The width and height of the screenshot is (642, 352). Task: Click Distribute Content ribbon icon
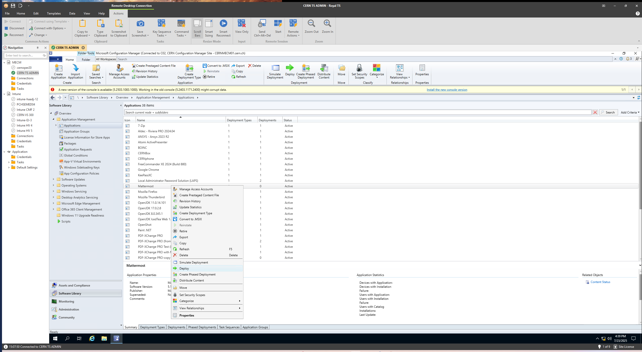click(324, 71)
